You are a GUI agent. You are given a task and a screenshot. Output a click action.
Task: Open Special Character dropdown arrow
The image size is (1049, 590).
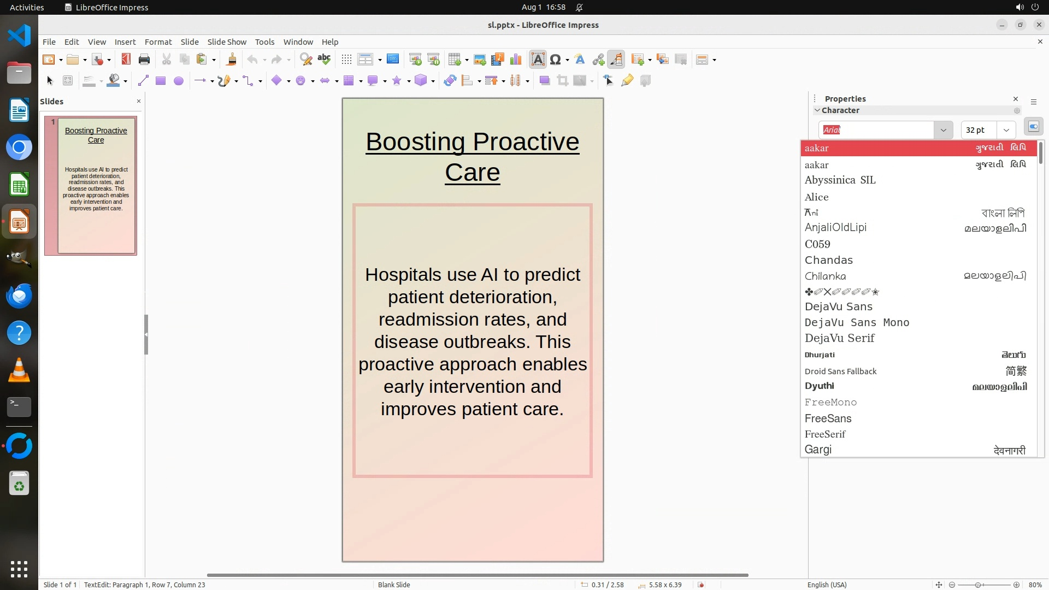click(568, 60)
